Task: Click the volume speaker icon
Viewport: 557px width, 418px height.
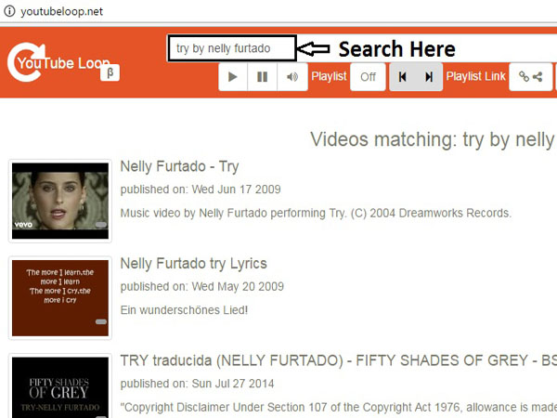Action: pos(292,77)
